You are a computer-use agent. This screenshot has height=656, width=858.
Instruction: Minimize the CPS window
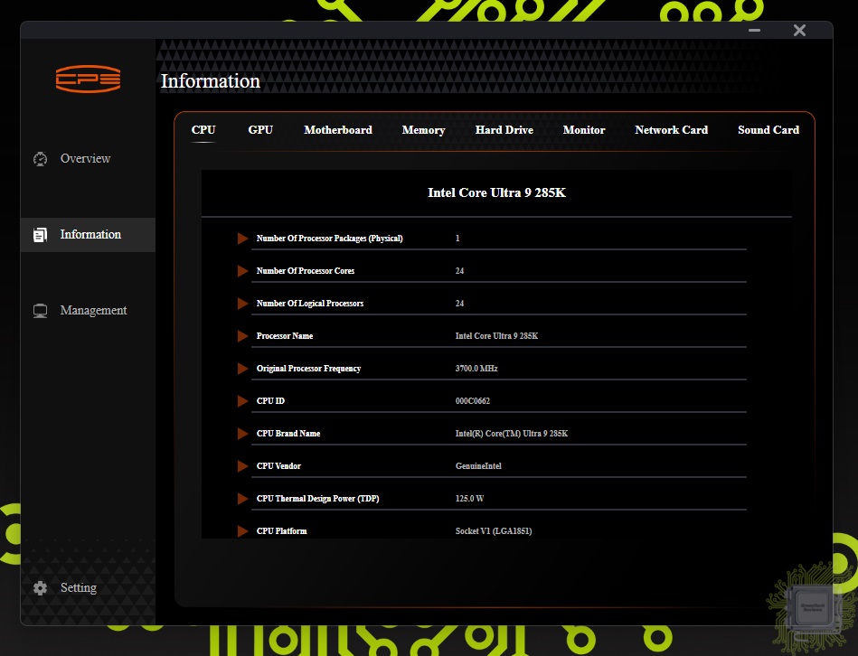click(755, 30)
